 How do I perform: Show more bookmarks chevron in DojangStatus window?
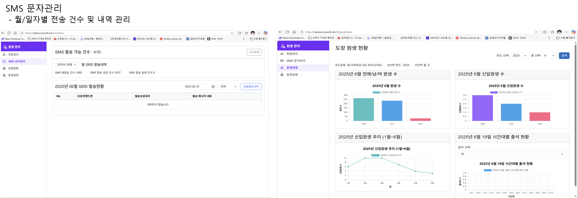click(x=549, y=38)
